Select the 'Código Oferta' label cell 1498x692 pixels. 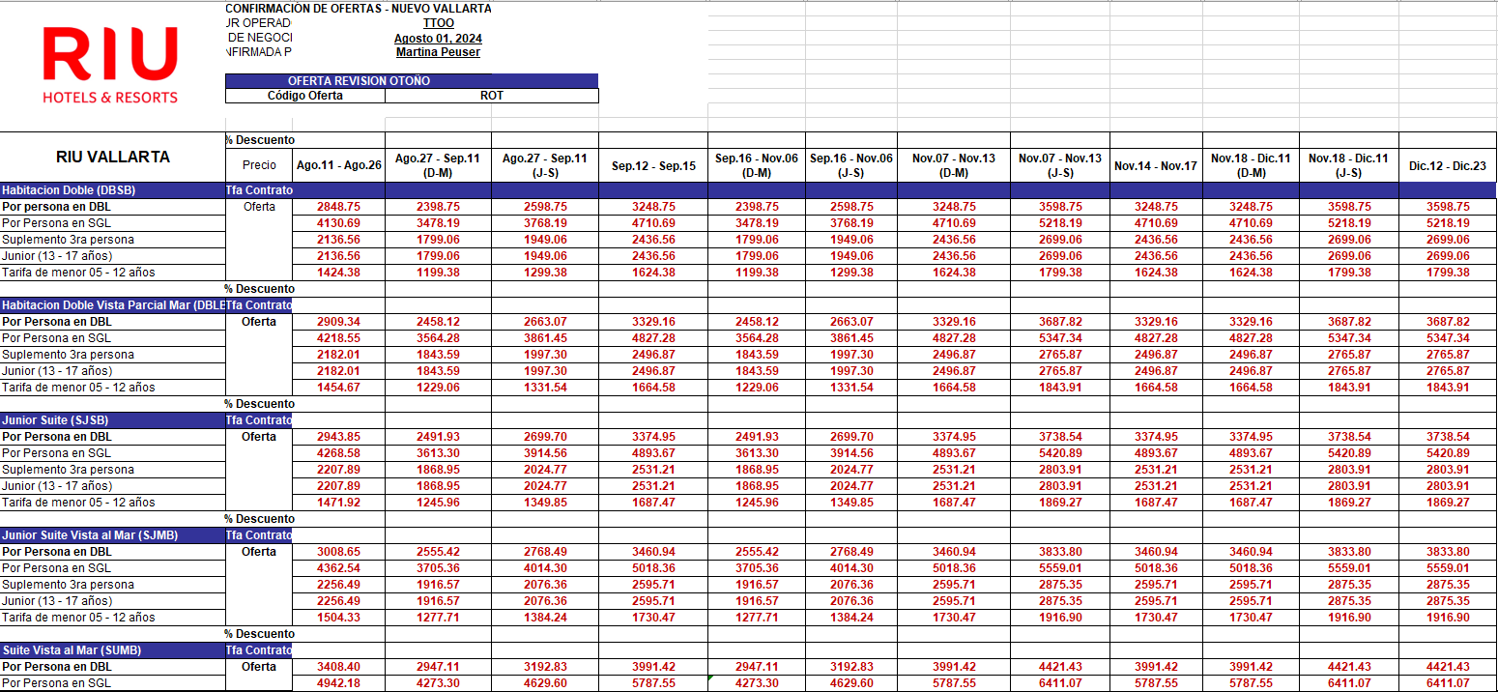[x=305, y=96]
